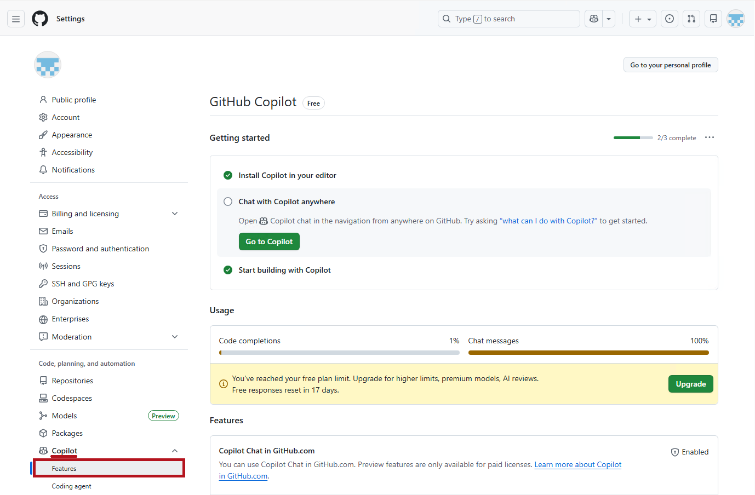Select the Chat with Copilot anywhere circle
755x495 pixels.
[228, 202]
